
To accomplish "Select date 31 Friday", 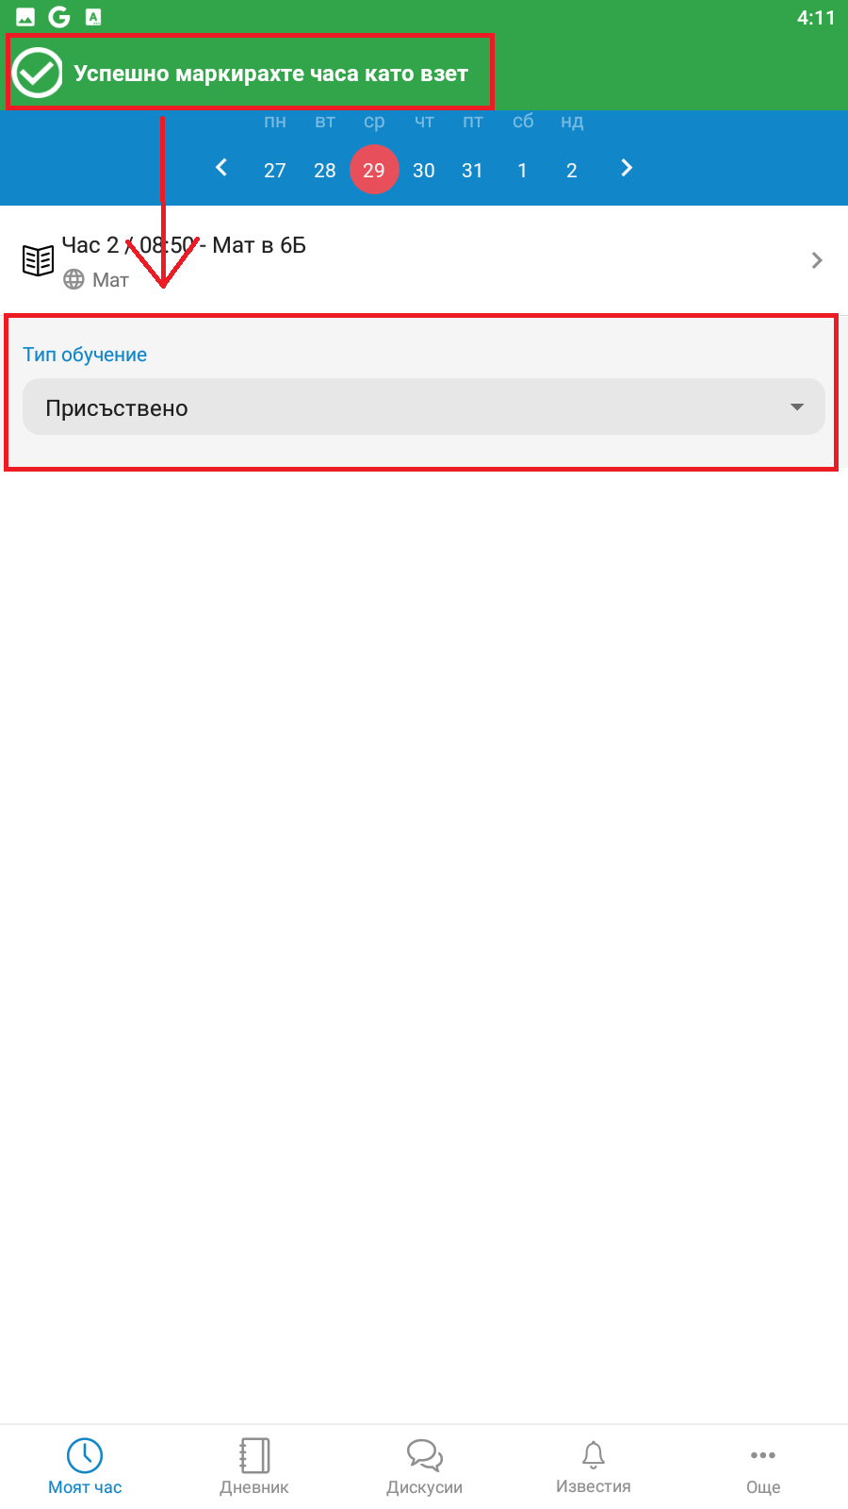I will click(x=472, y=170).
